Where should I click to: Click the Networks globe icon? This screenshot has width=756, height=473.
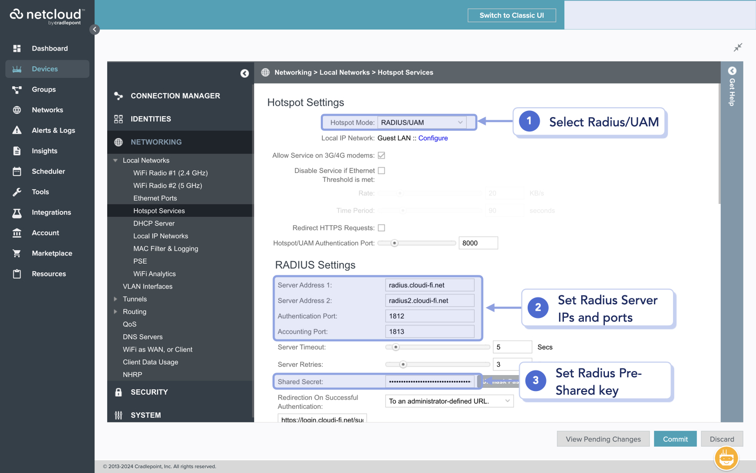(x=17, y=110)
